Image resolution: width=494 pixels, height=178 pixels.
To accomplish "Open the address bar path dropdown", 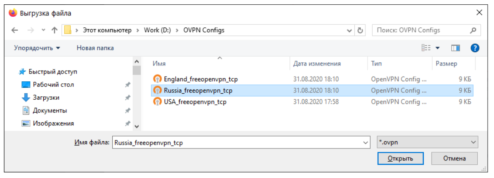I will (350, 30).
